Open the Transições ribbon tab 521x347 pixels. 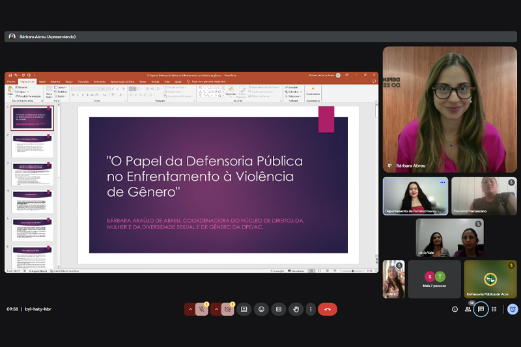tap(83, 81)
